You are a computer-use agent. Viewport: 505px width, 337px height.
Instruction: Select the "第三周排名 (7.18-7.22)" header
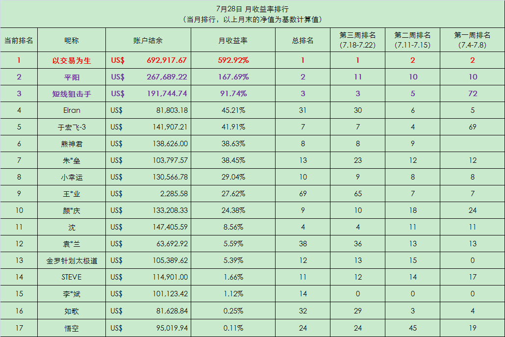pyautogui.click(x=357, y=40)
